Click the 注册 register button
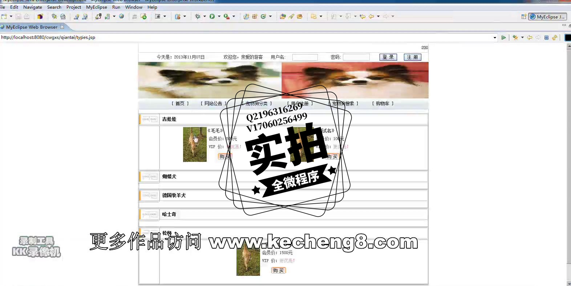The width and height of the screenshot is (571, 286). coord(413,57)
